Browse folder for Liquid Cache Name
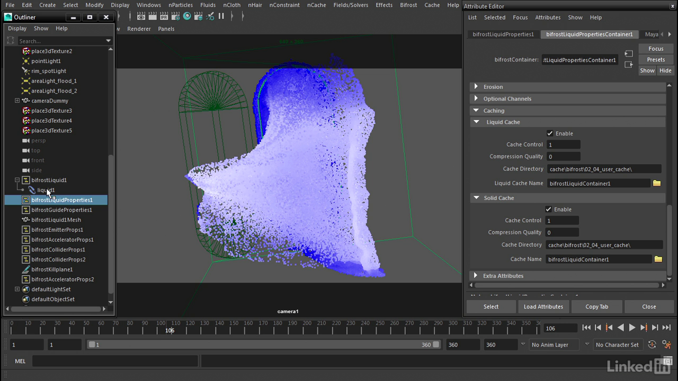The height and width of the screenshot is (381, 678). click(x=657, y=183)
